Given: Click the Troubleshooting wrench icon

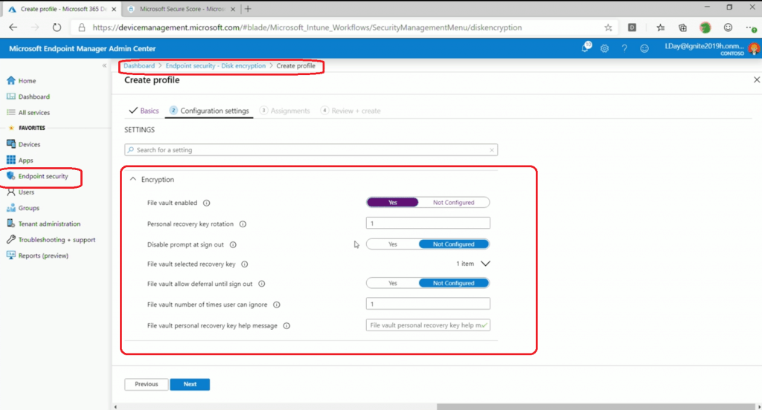Looking at the screenshot, I should coord(11,239).
